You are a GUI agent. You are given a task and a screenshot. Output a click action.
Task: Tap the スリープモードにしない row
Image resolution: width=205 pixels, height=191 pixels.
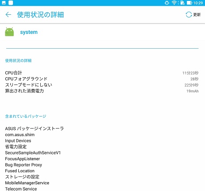click(x=102, y=85)
